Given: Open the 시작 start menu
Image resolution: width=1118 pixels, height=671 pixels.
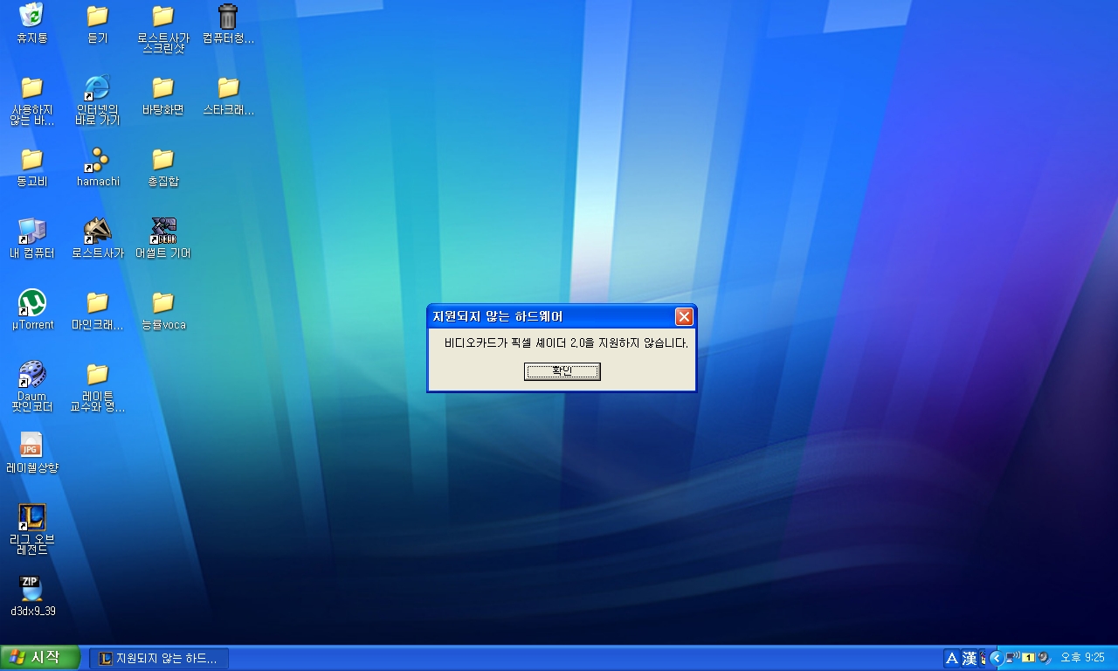Looking at the screenshot, I should click(x=40, y=658).
